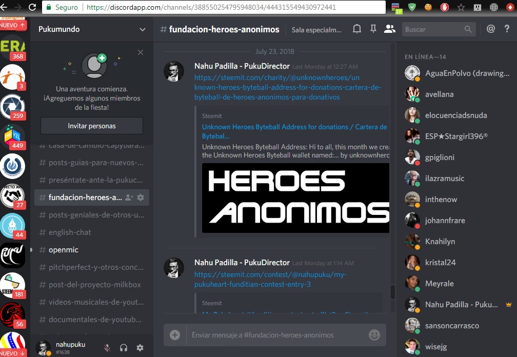Select member wisejg
The image size is (517, 357).
pyautogui.click(x=456, y=347)
